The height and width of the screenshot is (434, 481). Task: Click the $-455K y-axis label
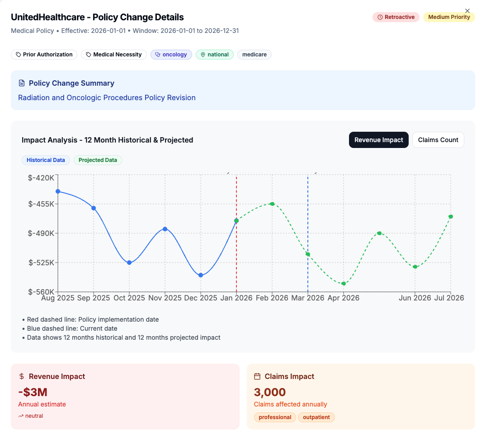41,204
